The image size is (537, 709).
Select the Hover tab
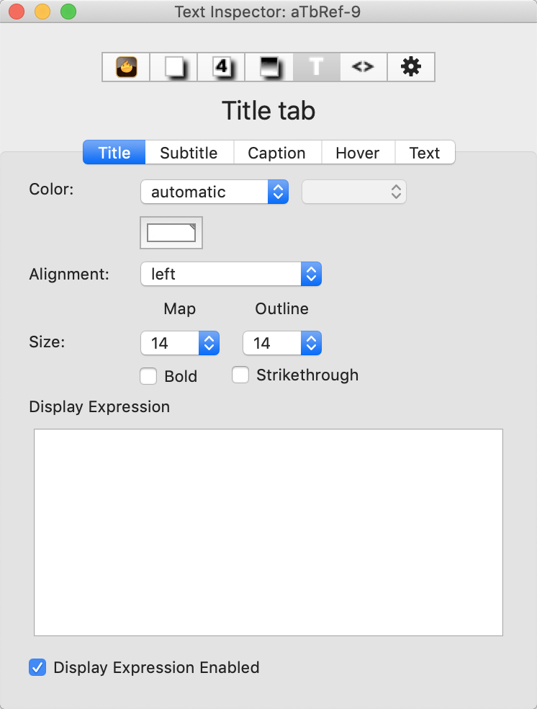(357, 152)
